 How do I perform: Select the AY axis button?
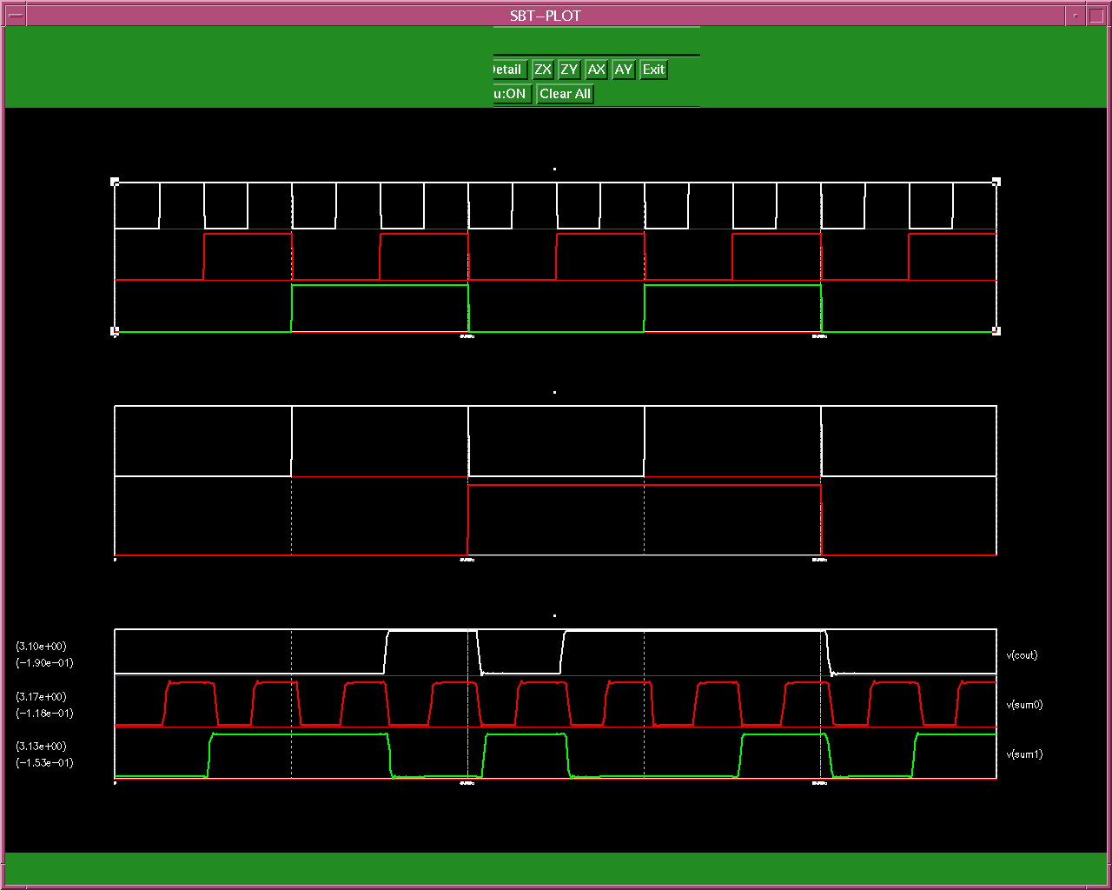pyautogui.click(x=624, y=70)
